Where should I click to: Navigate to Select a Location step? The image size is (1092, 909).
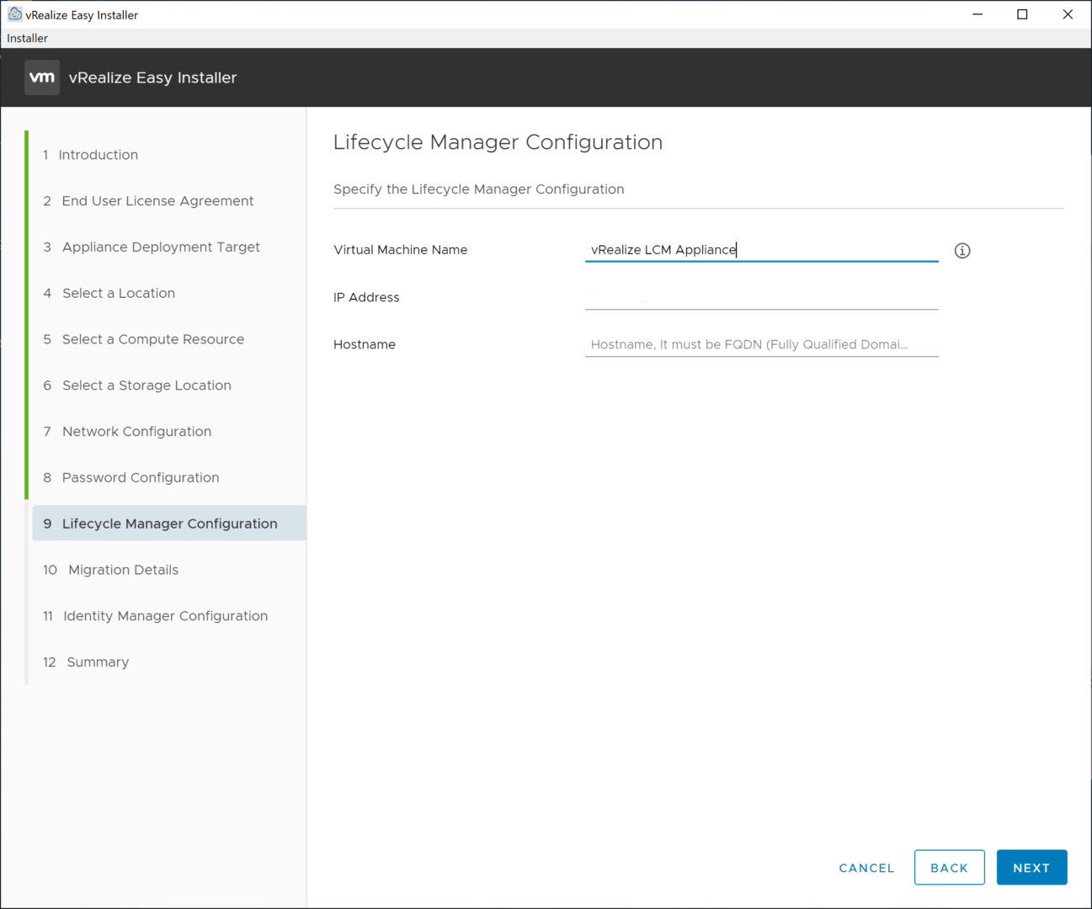tap(119, 293)
